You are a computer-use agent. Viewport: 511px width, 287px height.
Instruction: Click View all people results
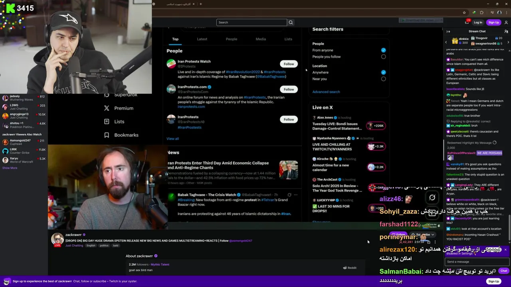[x=172, y=139]
